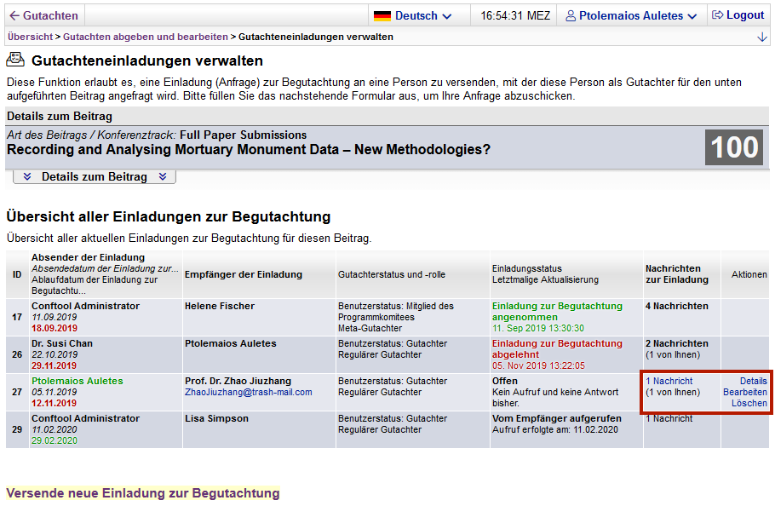Click the red down arrow in breadcrumb bar
This screenshot has width=775, height=506.
[761, 37]
